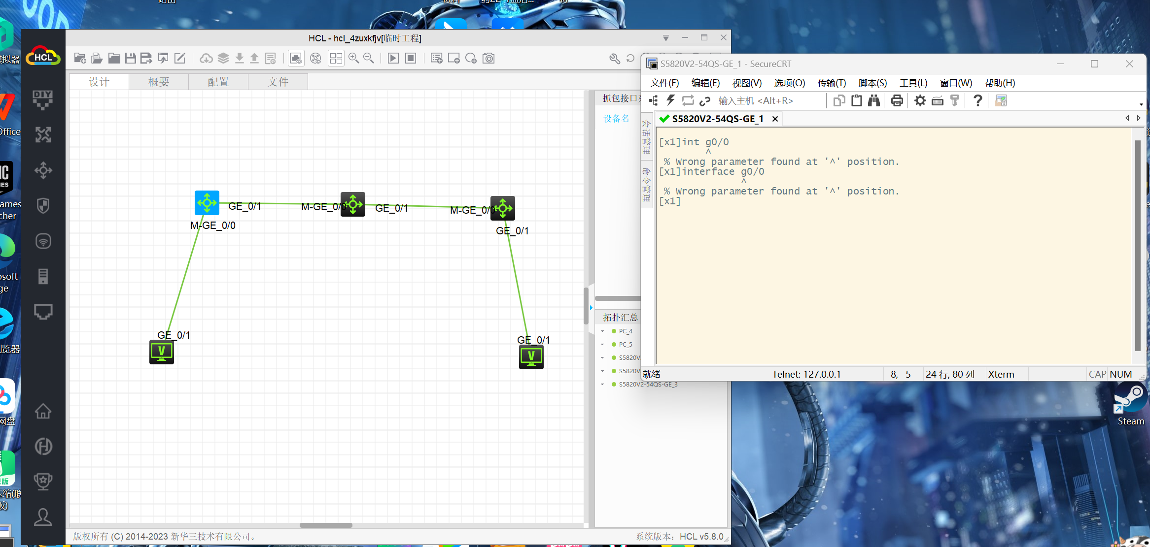The image size is (1150, 547).
Task: Click SecureCRT quick connect lightning icon
Action: [x=670, y=101]
